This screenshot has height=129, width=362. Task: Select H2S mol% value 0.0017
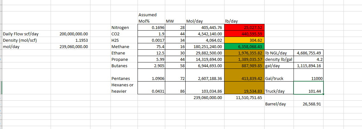coord(152,40)
